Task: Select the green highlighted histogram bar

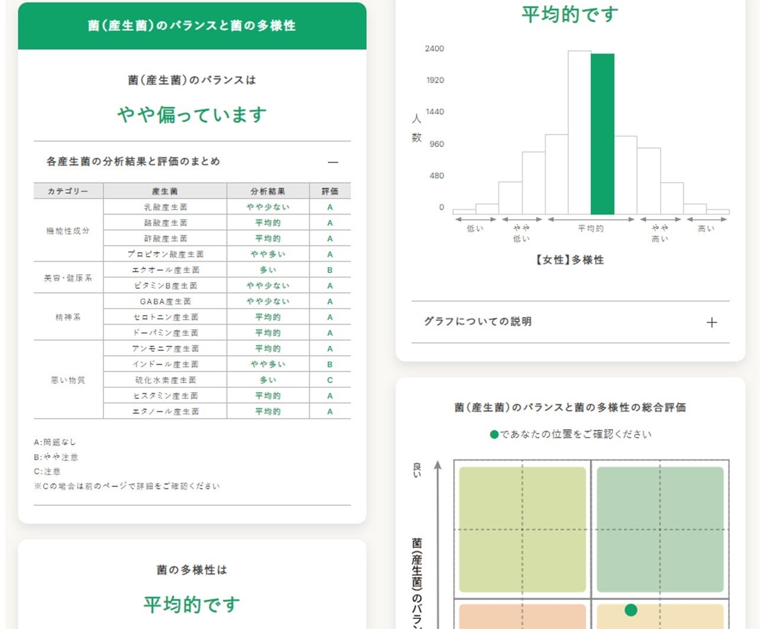Action: (x=602, y=134)
